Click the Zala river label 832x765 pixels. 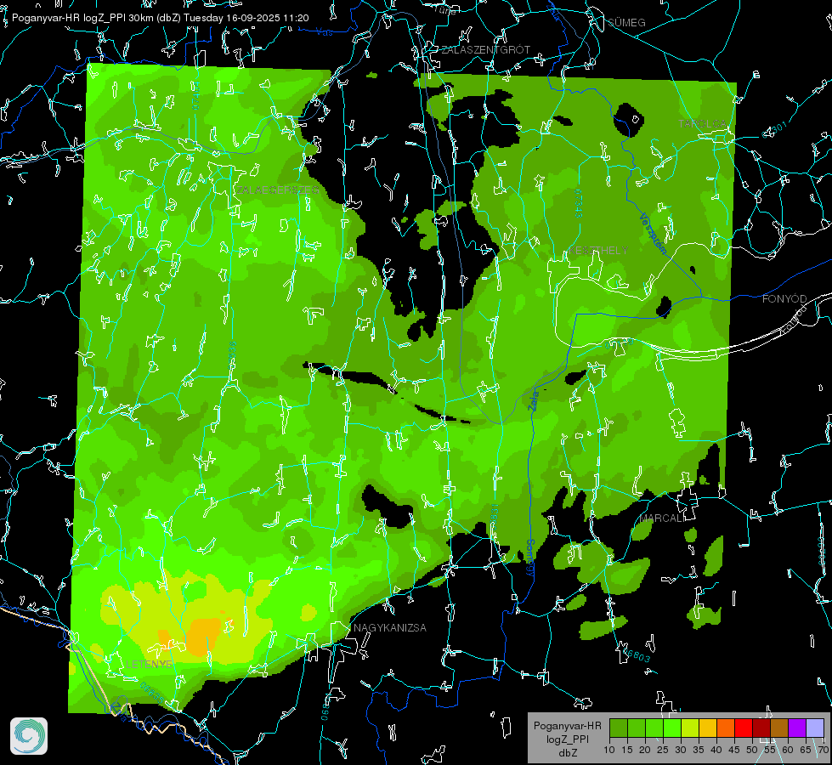point(534,400)
